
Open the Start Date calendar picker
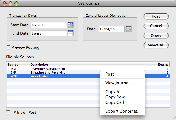click(x=71, y=25)
